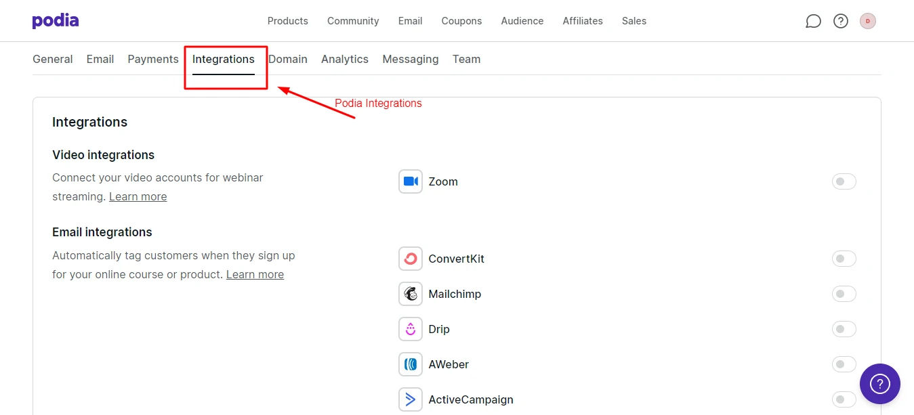Viewport: 914px width, 415px height.
Task: Click the Zoom camera icon
Action: pyautogui.click(x=411, y=181)
